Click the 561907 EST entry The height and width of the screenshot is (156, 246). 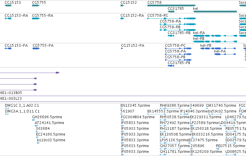click(x=122, y=114)
